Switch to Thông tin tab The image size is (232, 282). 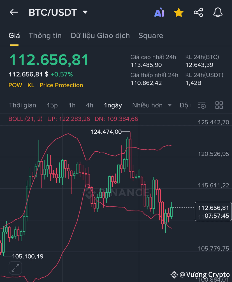pos(45,36)
